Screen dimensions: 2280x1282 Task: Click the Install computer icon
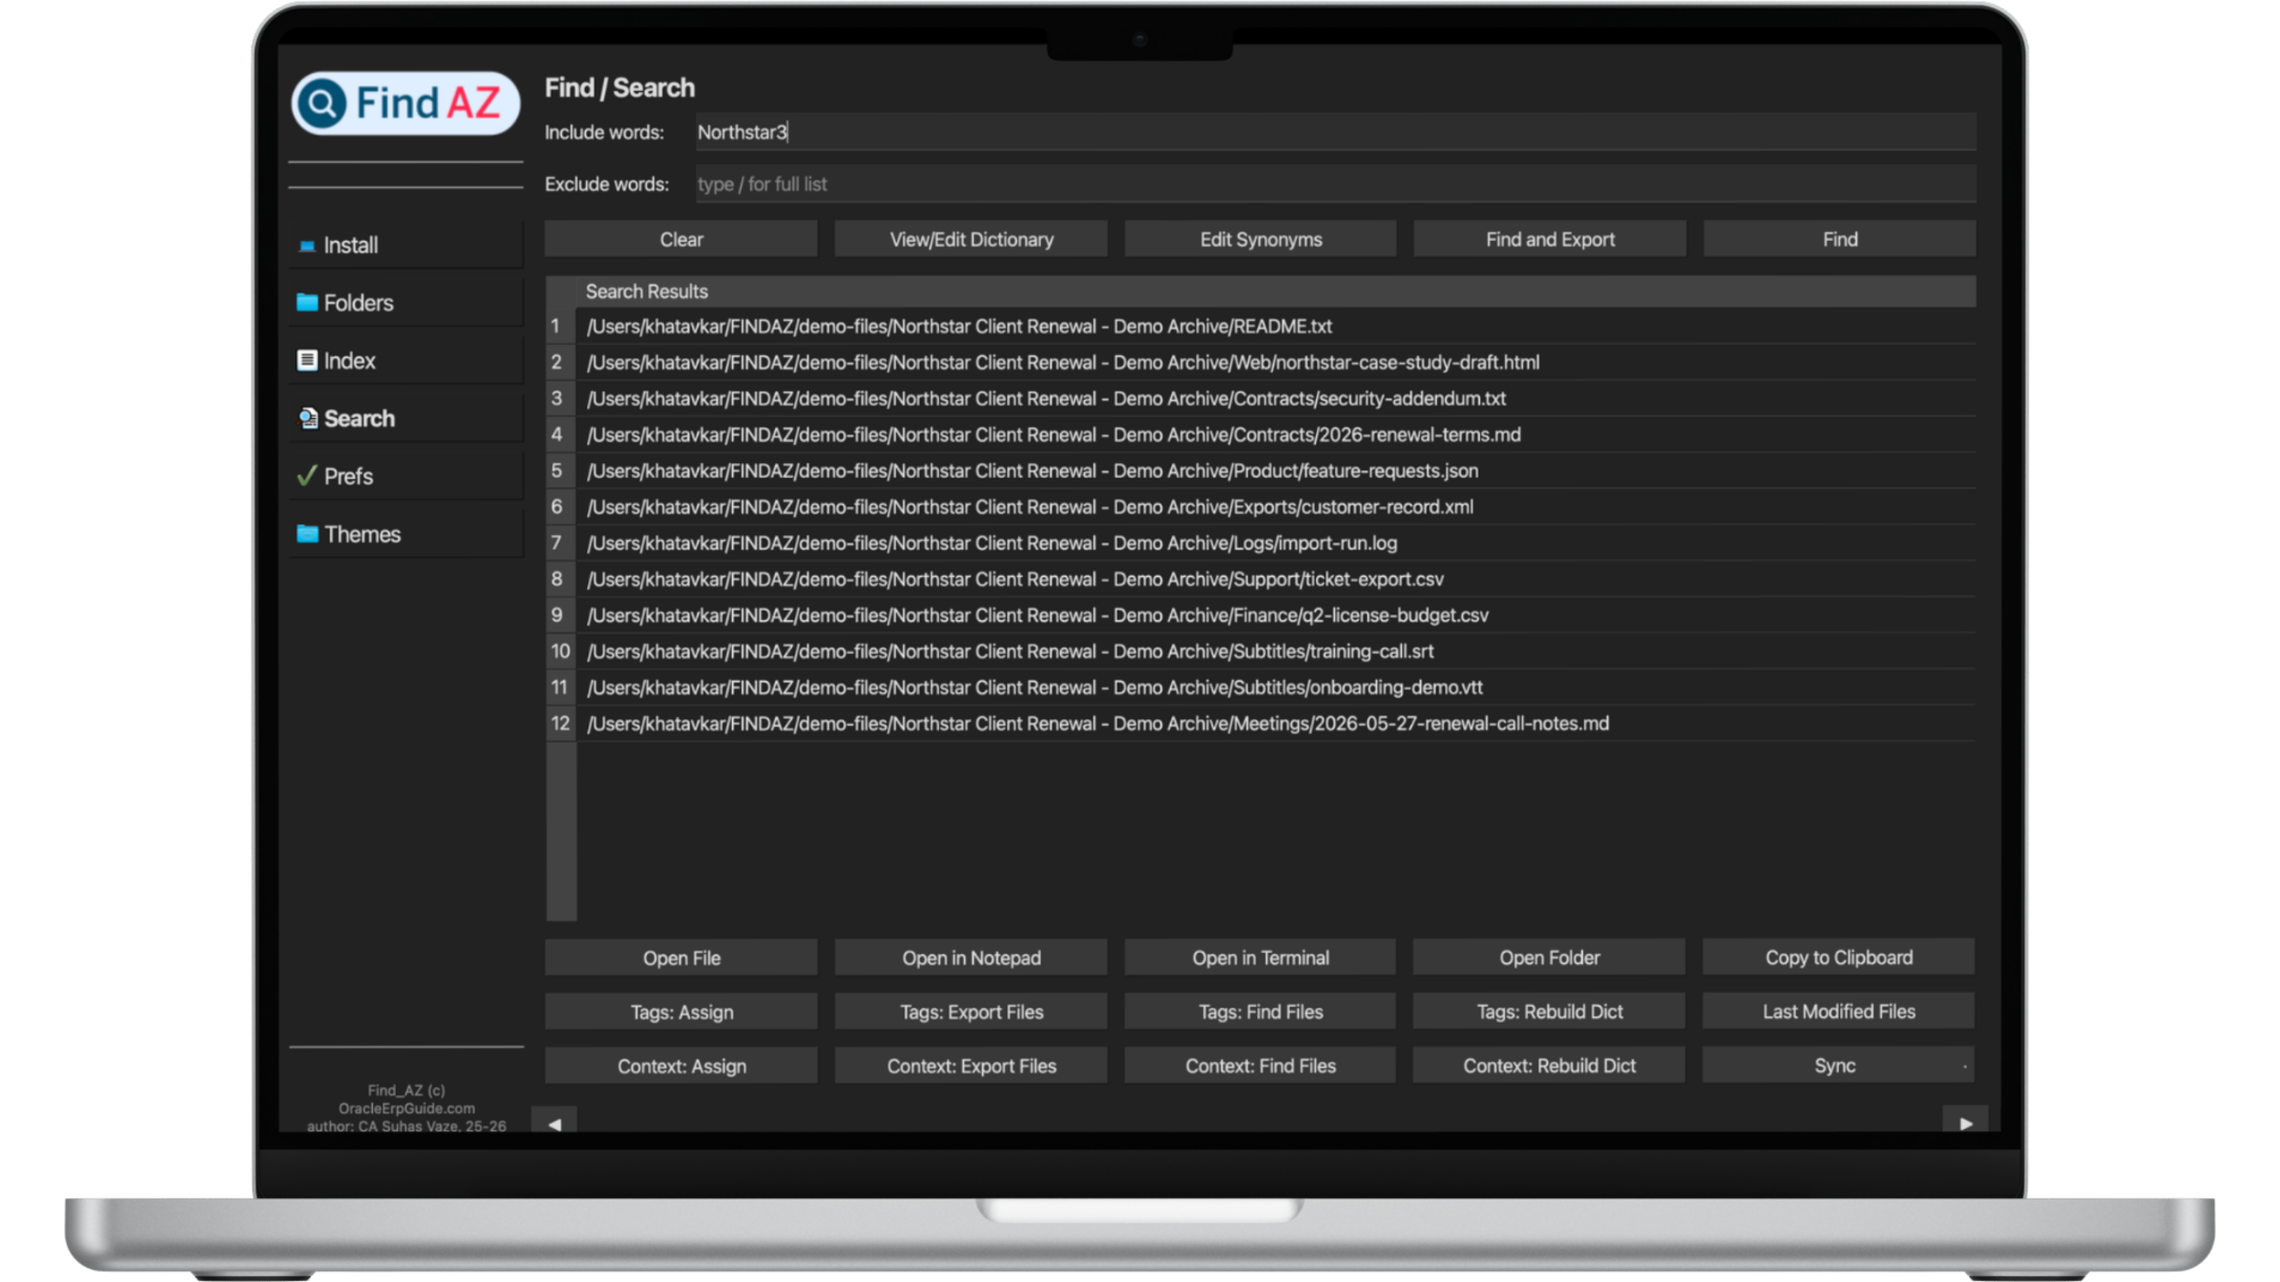click(x=306, y=245)
